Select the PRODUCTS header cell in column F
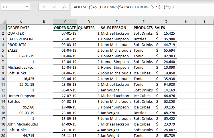The image size is (214, 138). point(143,28)
